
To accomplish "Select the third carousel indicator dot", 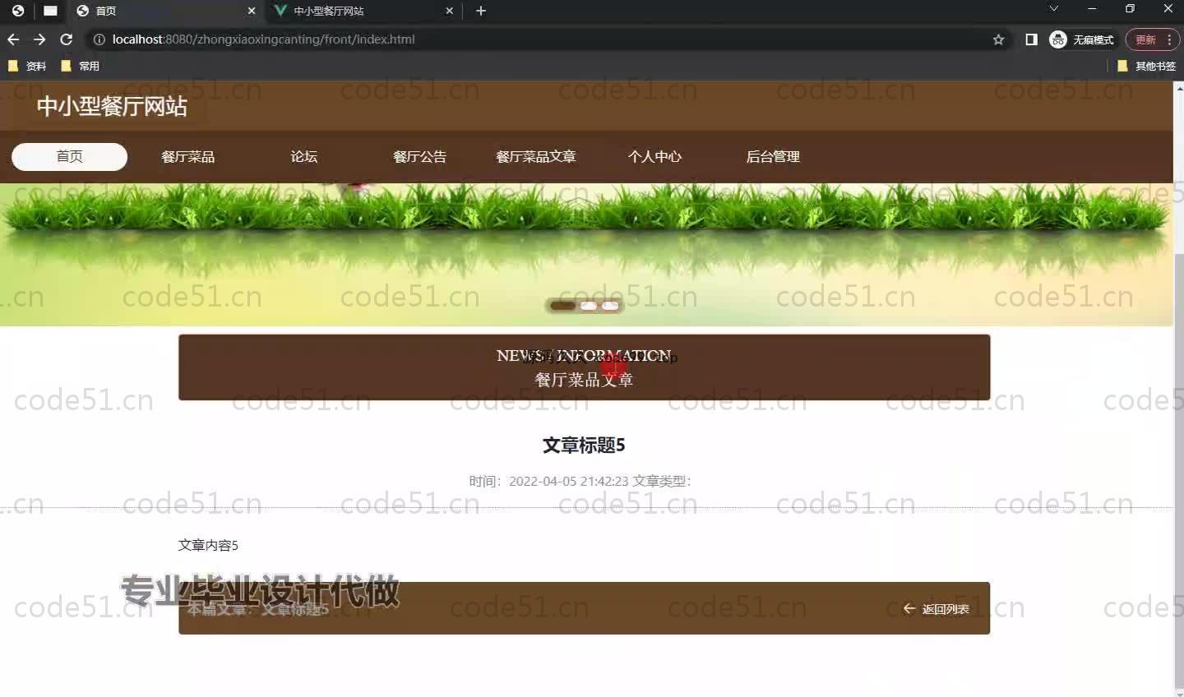I will (x=610, y=306).
